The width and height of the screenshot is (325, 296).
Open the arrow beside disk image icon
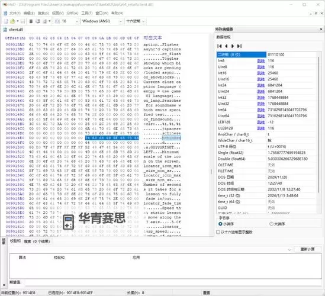click(x=50, y=21)
